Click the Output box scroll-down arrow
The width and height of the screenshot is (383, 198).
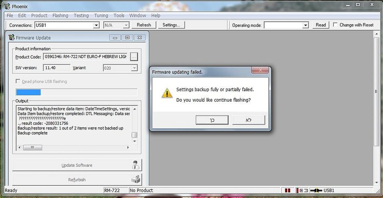134,141
